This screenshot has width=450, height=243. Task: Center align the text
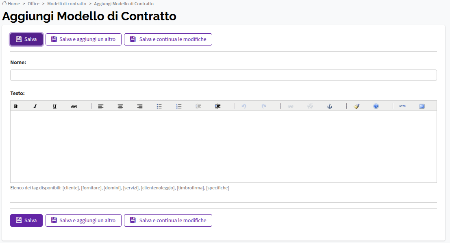(120, 106)
